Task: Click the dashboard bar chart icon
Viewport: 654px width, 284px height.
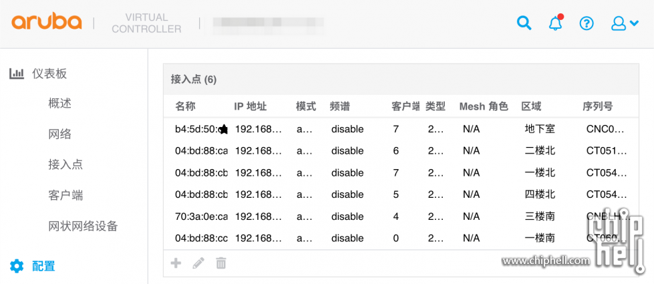Action: (17, 74)
